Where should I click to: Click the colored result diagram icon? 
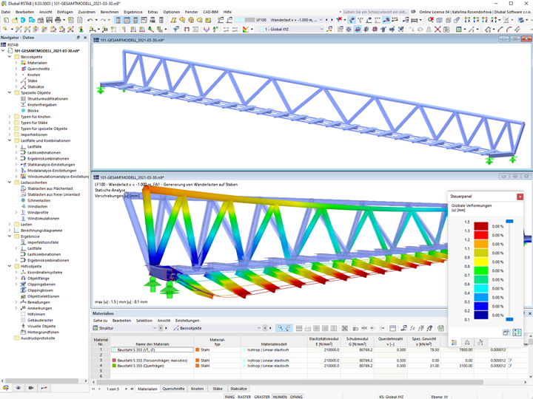(x=246, y=30)
